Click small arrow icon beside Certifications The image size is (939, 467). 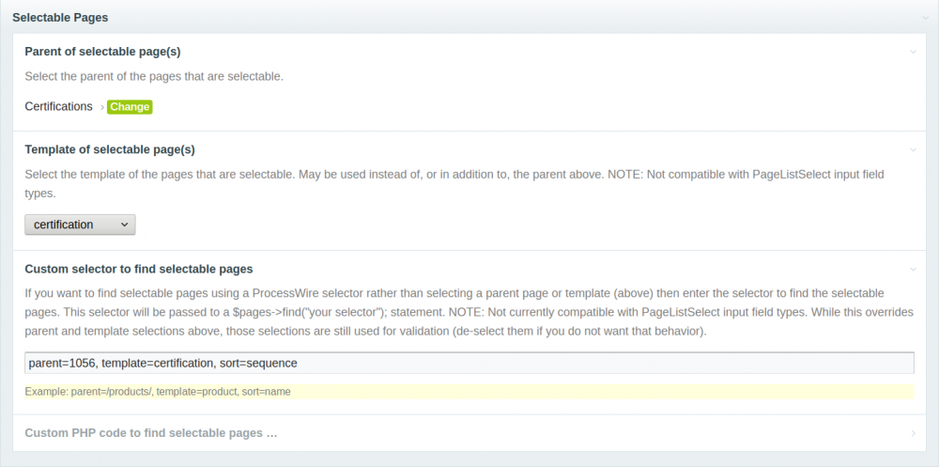(101, 107)
